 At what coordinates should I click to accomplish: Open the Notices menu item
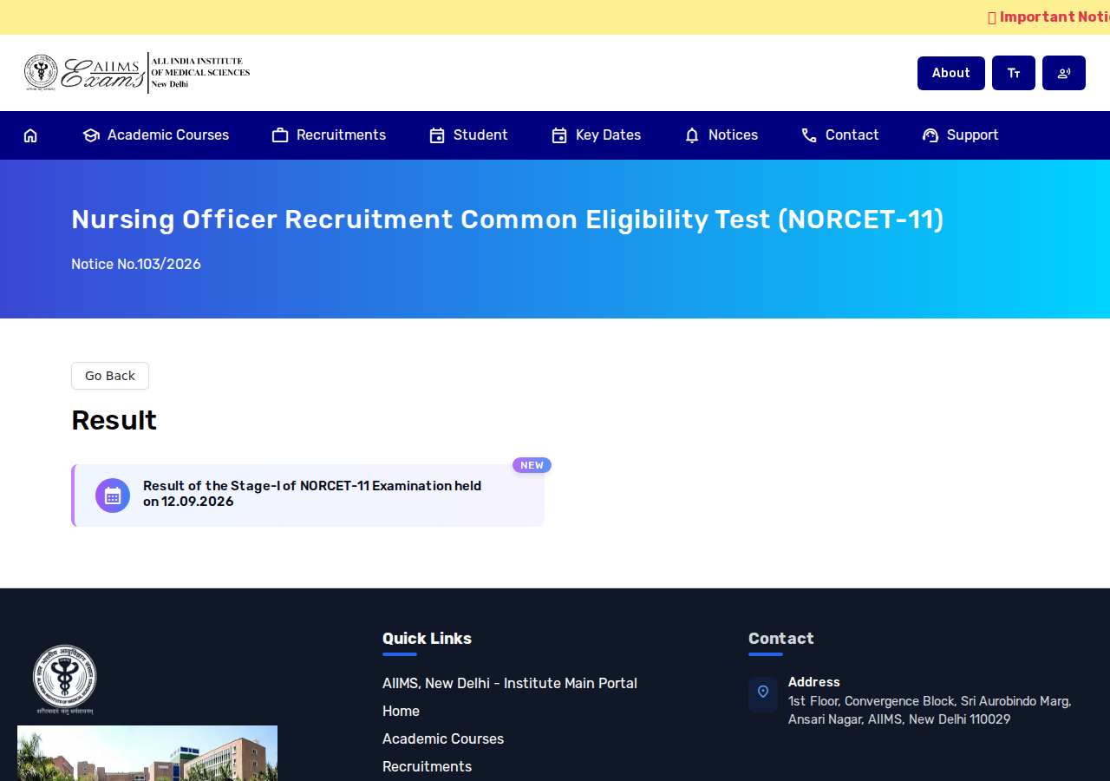(721, 135)
